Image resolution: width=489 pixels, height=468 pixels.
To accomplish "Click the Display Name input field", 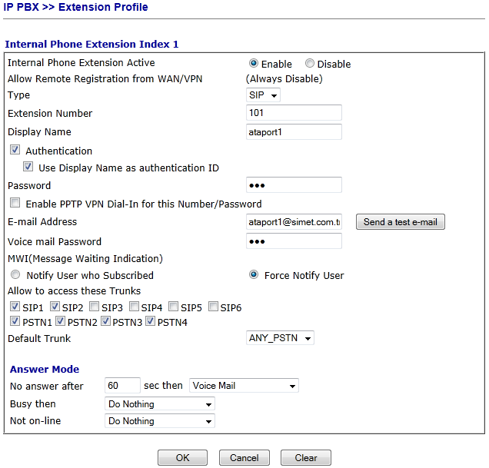I will tap(294, 131).
